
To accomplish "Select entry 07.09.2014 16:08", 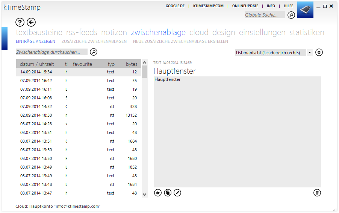I will (x=79, y=98).
